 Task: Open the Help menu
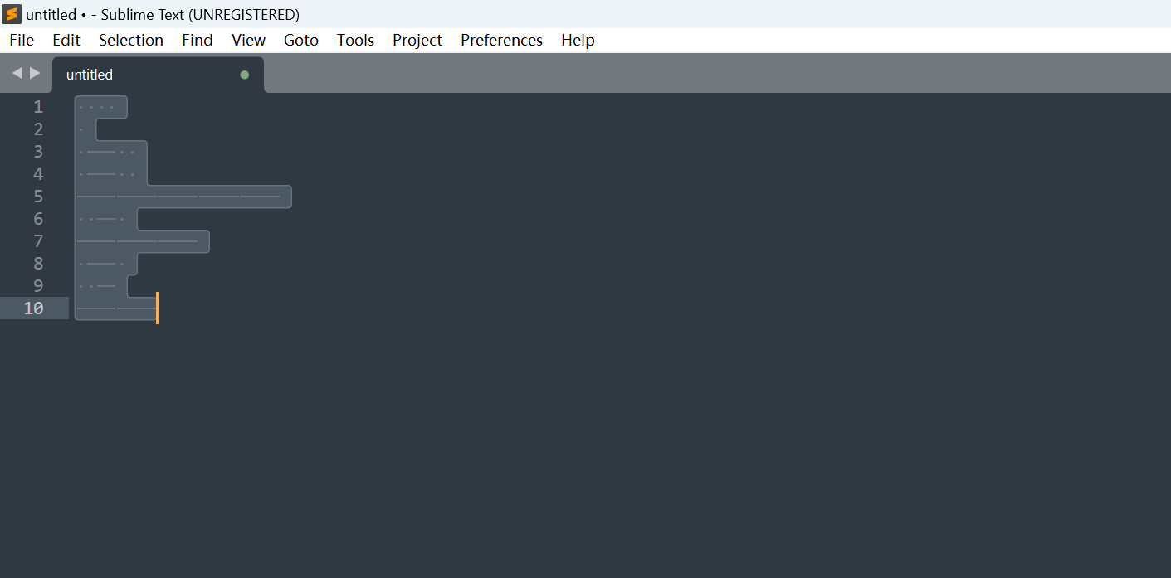[x=578, y=40]
